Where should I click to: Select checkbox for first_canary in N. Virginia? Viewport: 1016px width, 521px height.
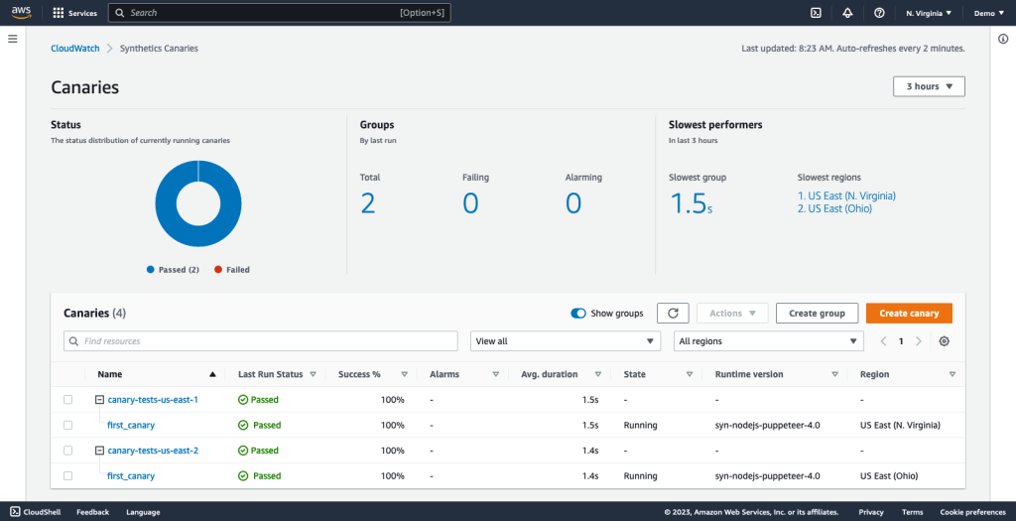coord(68,425)
